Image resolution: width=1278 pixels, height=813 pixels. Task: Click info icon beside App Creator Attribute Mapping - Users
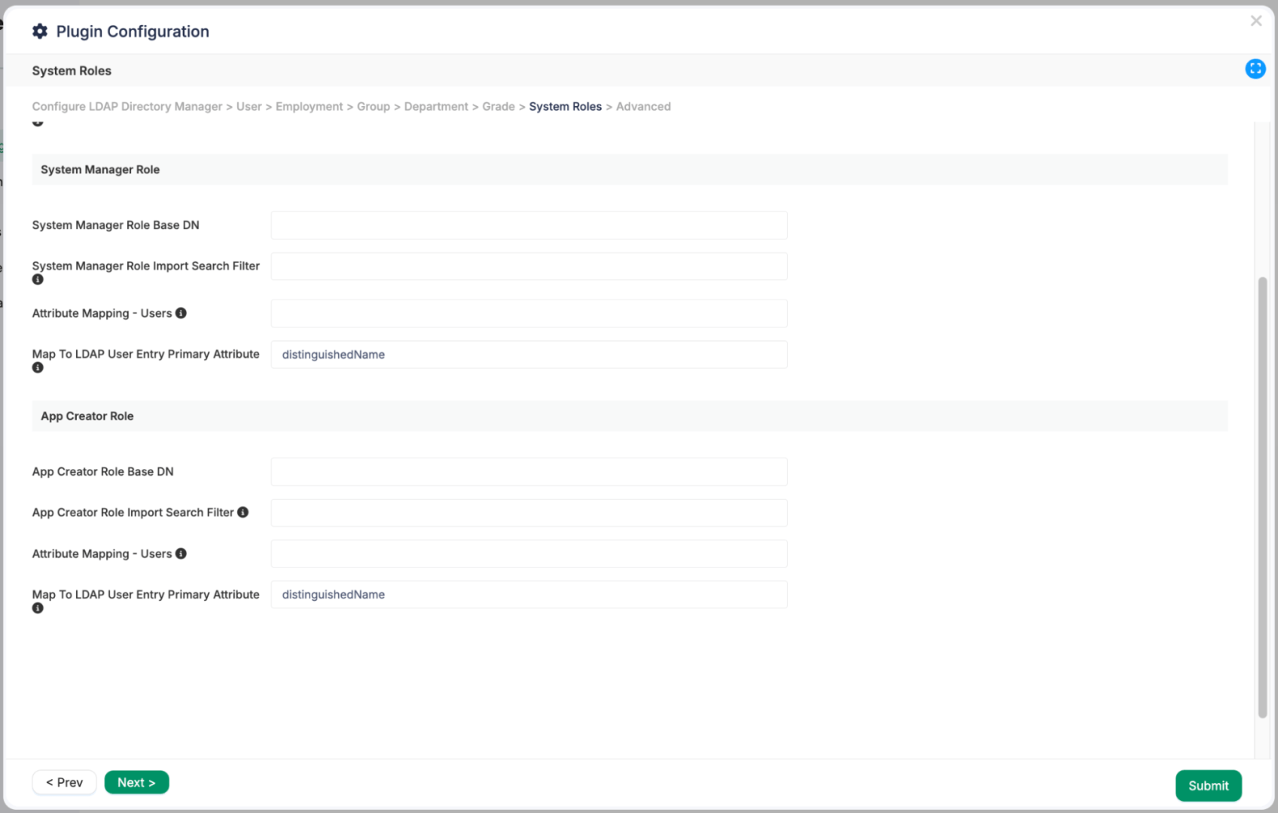181,554
